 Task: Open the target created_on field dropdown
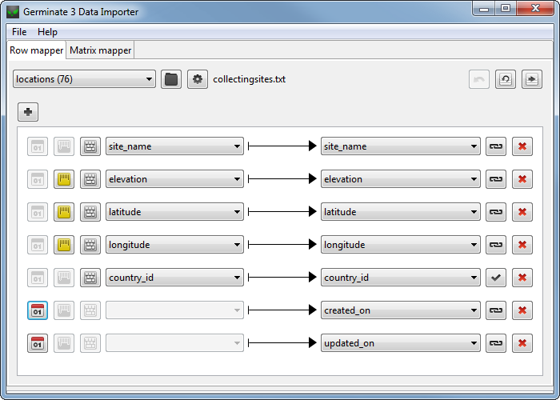[x=400, y=310]
